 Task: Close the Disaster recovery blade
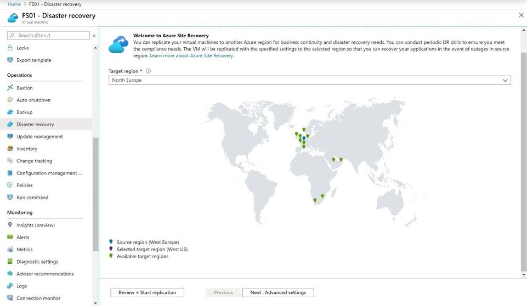coord(521,15)
